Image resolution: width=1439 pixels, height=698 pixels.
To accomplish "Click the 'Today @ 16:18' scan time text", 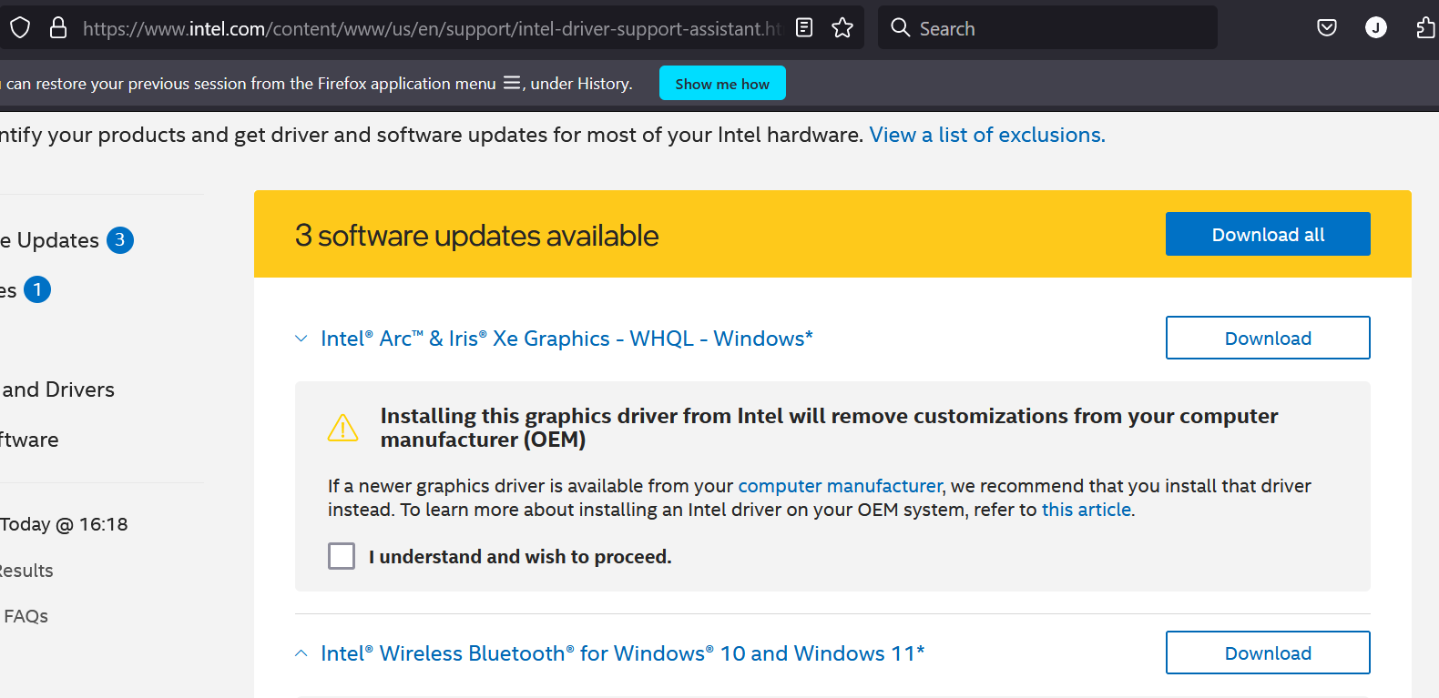I will pyautogui.click(x=64, y=524).
